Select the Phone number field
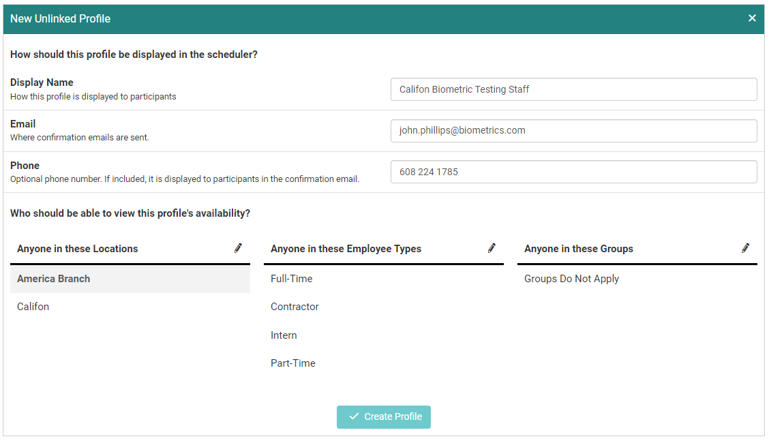Screen dimensions: 769x441 [x=573, y=172]
